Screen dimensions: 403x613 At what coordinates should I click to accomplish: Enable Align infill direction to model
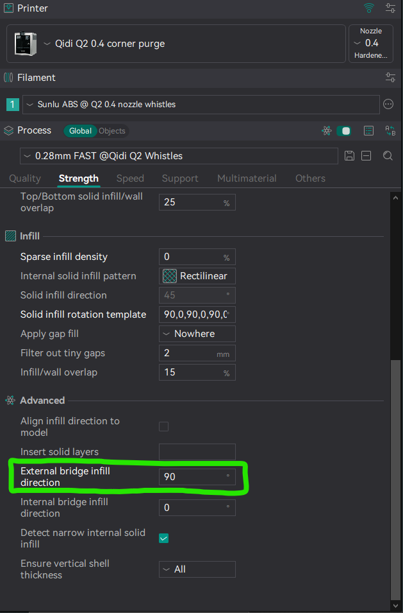(164, 427)
